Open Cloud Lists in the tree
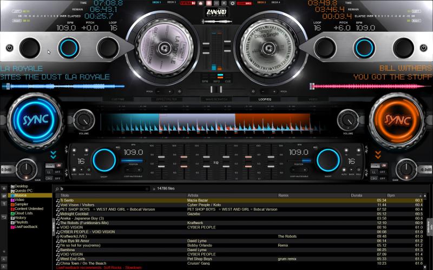 point(23,213)
